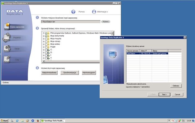This screenshot has height=123, width=195.
Task: Click the Przywróć restore icon in sidebar
Action: click(x=6, y=37)
